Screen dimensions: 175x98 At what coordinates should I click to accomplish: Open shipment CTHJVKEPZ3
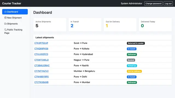(x=41, y=54)
